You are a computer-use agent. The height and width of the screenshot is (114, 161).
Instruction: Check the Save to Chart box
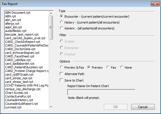click(61, 80)
